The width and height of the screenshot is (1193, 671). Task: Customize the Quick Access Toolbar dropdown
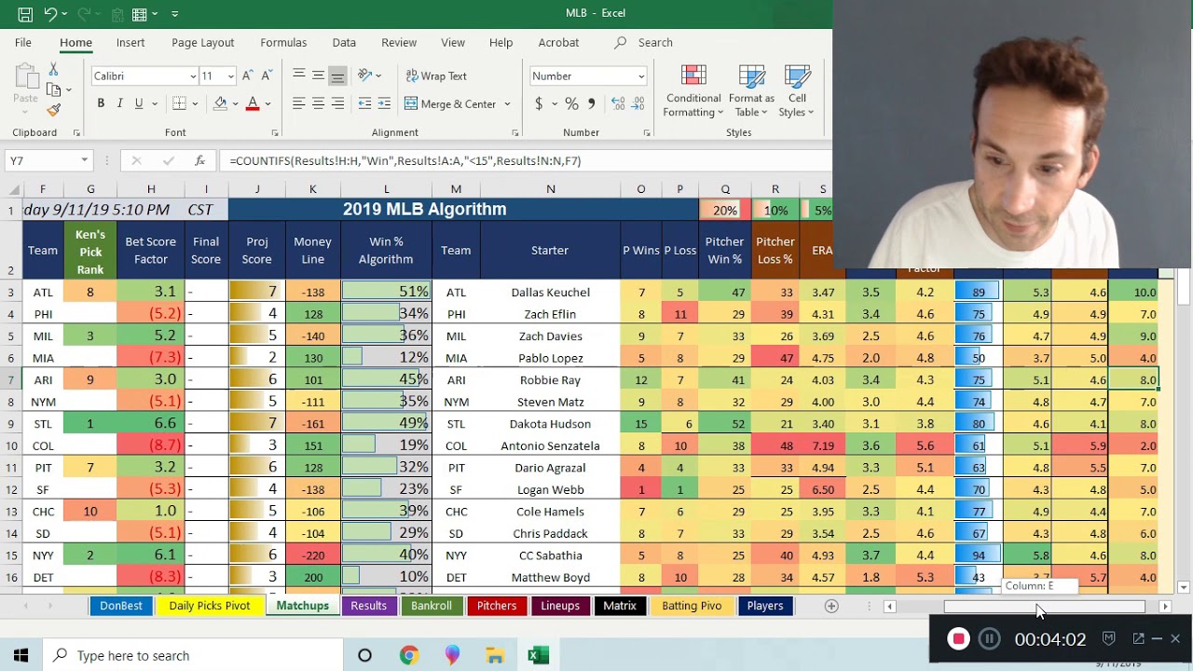tap(174, 14)
